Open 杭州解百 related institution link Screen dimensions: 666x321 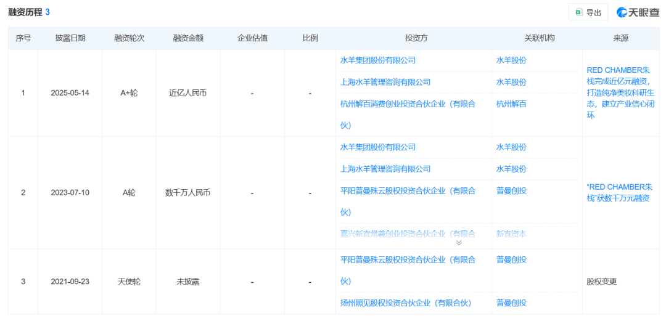511,104
